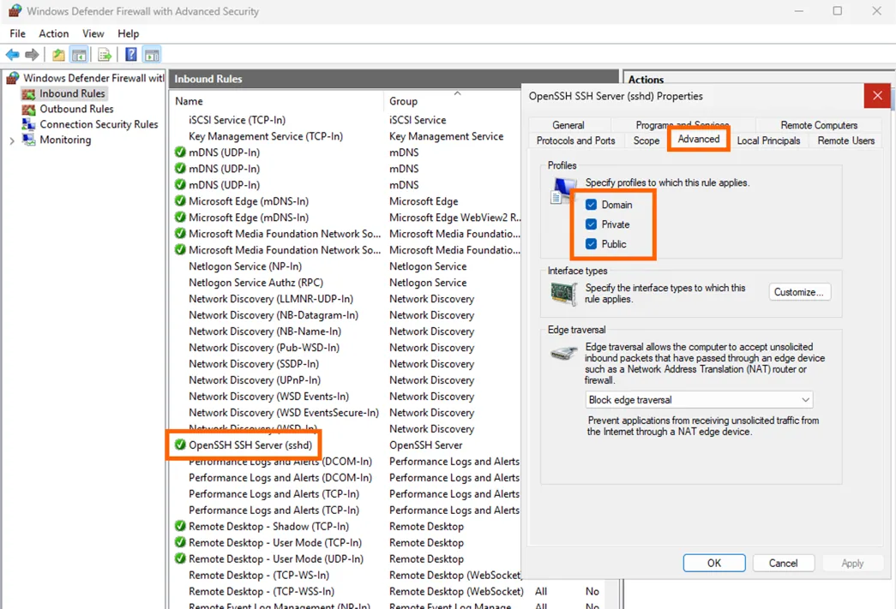Switch to the Protocols and Ports tab

tap(575, 140)
